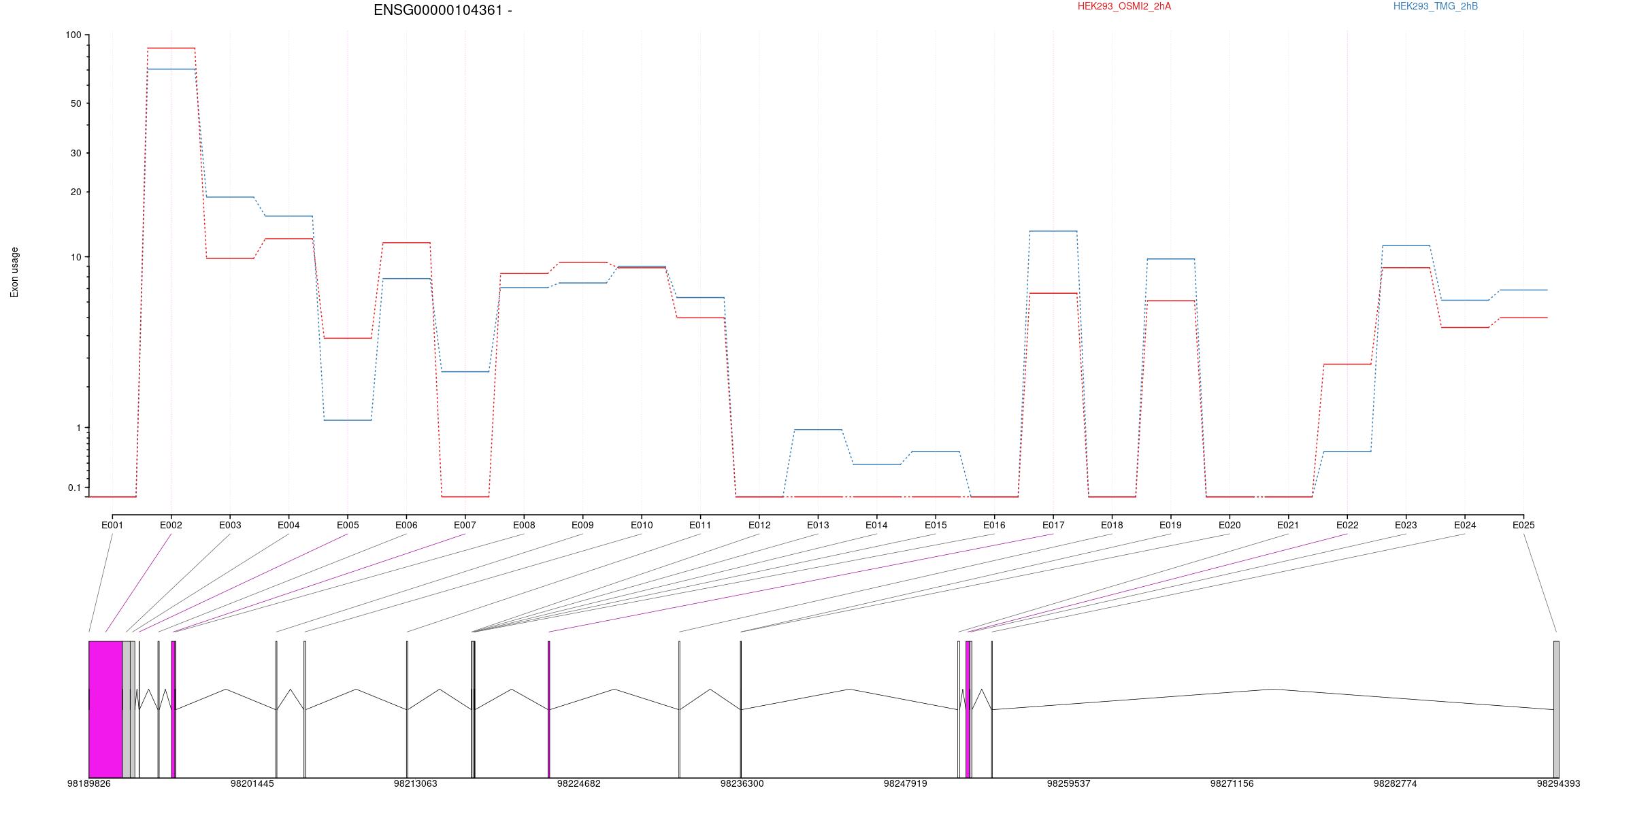Click exon label E023
The image size is (1633, 816).
click(1406, 525)
